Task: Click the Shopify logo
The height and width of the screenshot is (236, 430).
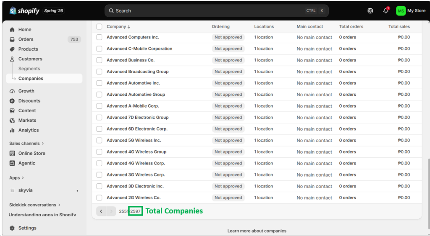Action: [24, 10]
